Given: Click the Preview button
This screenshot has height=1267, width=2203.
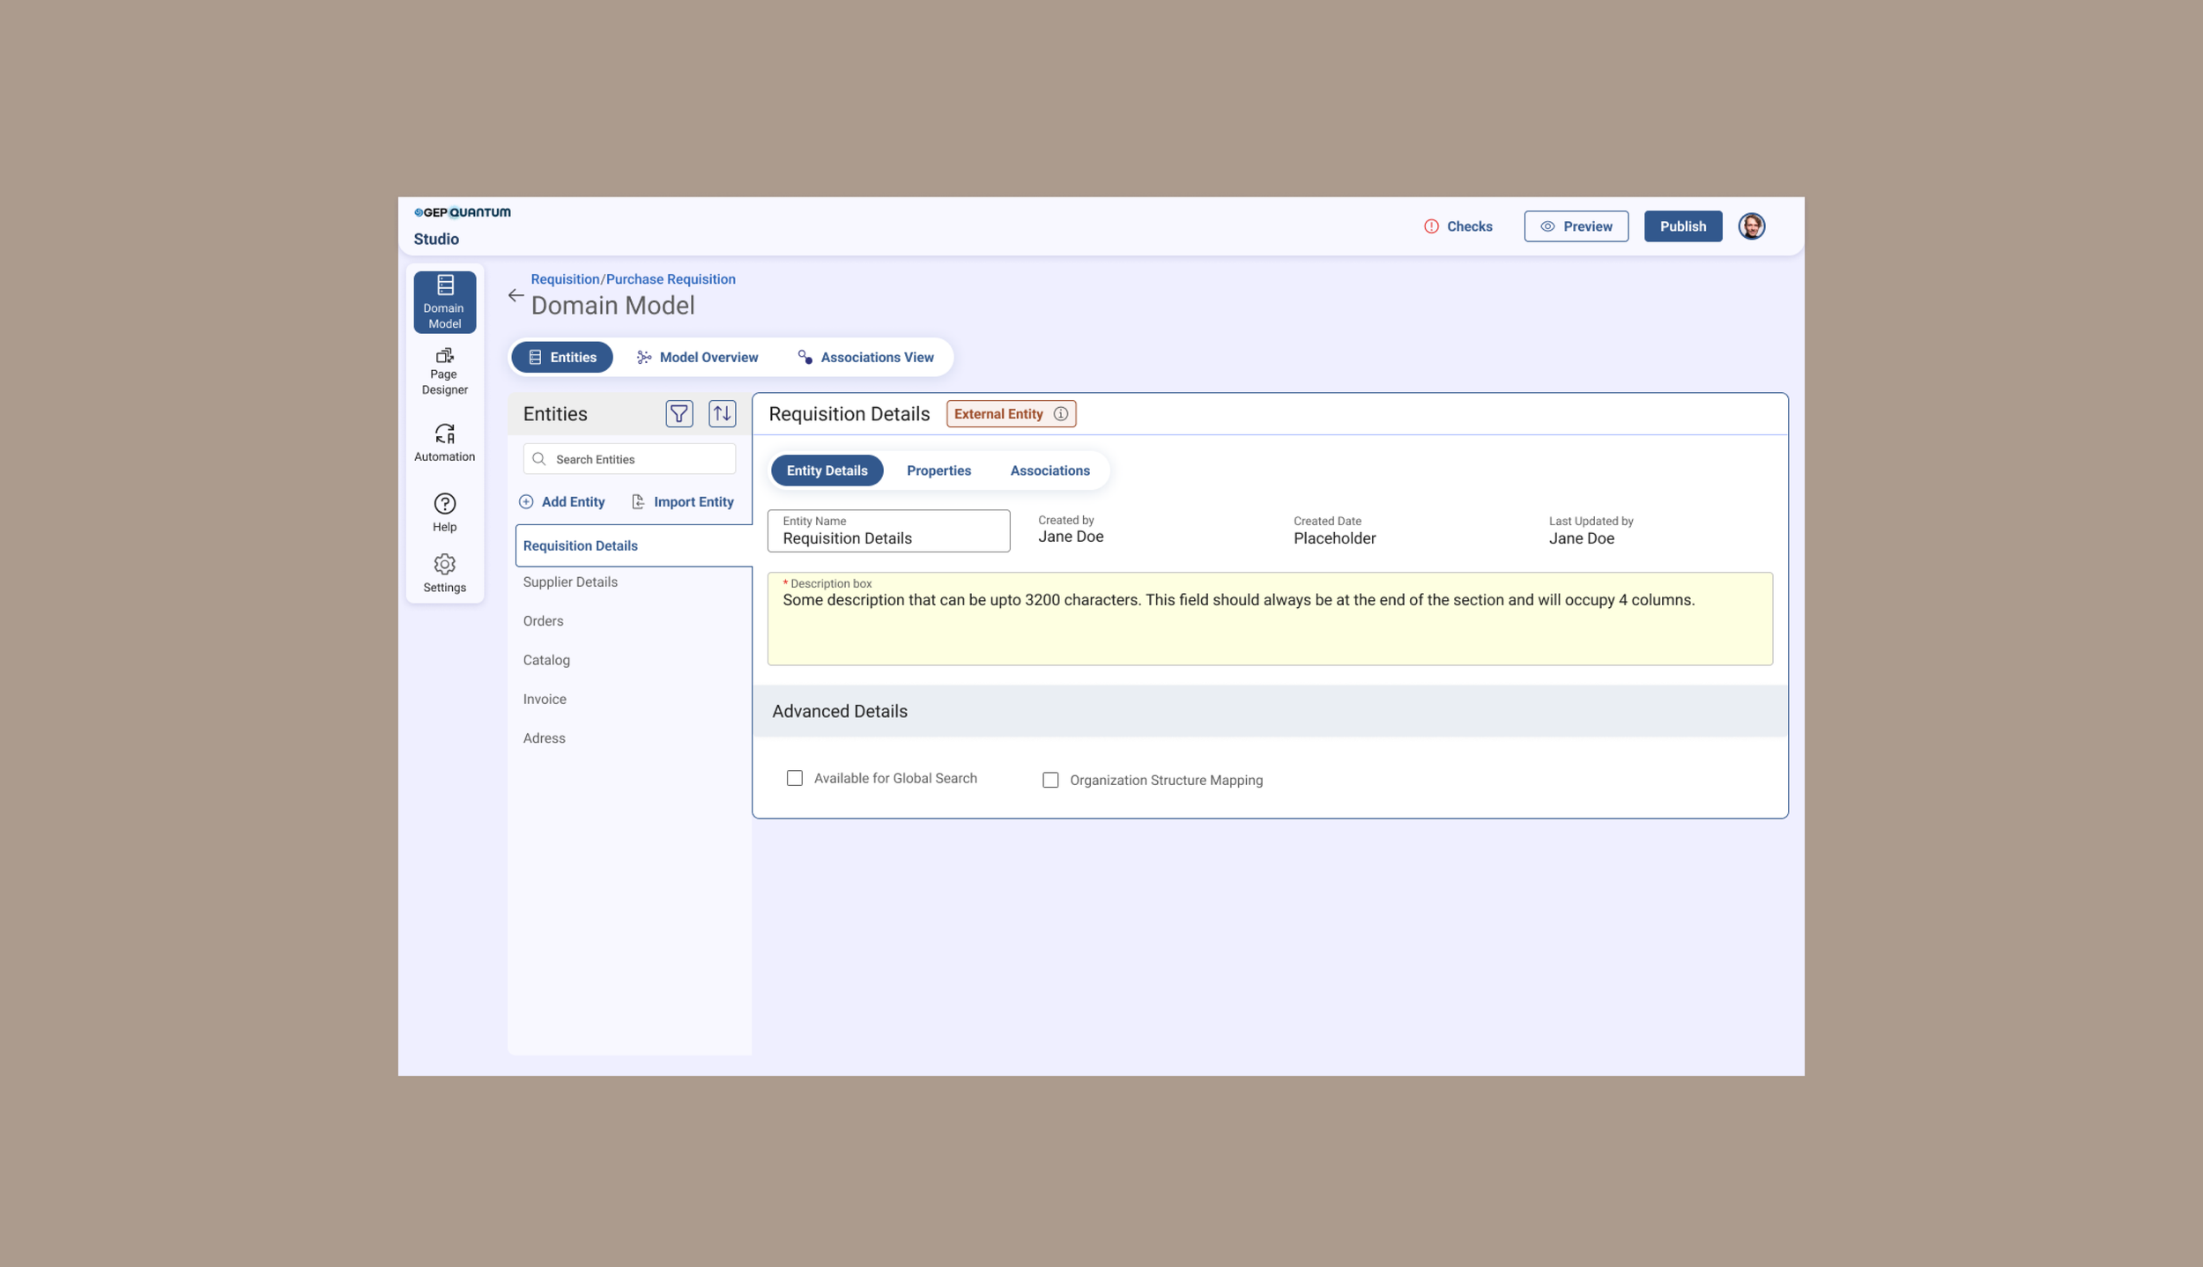Looking at the screenshot, I should [1576, 226].
